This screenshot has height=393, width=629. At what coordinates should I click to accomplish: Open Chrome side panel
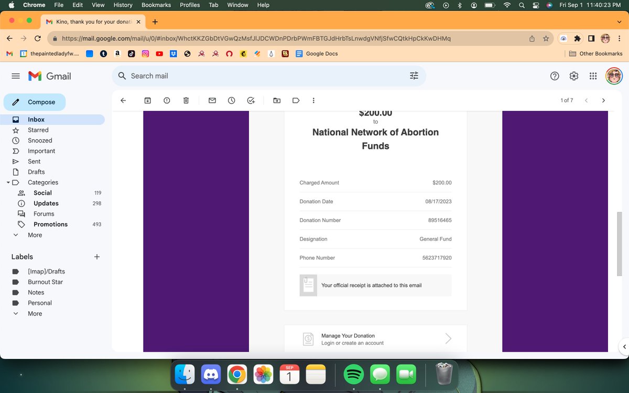tap(591, 38)
